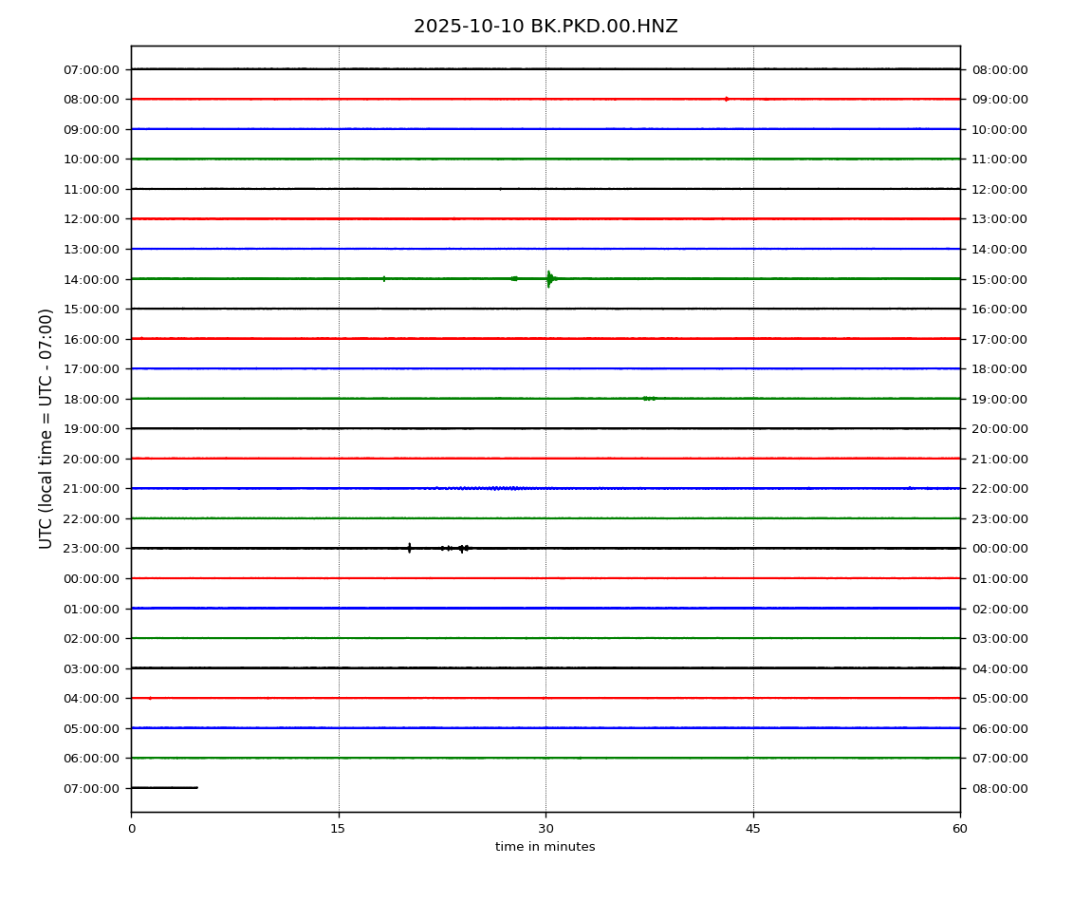Click the short final black trace at the bottom
Viewport: 1091px width, 902px height.
coord(164,787)
